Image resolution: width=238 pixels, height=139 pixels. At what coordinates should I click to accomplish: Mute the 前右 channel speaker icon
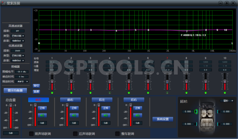click(x=74, y=116)
